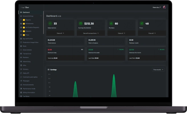Click View all under Members card
187x114 pixels.
121,33
